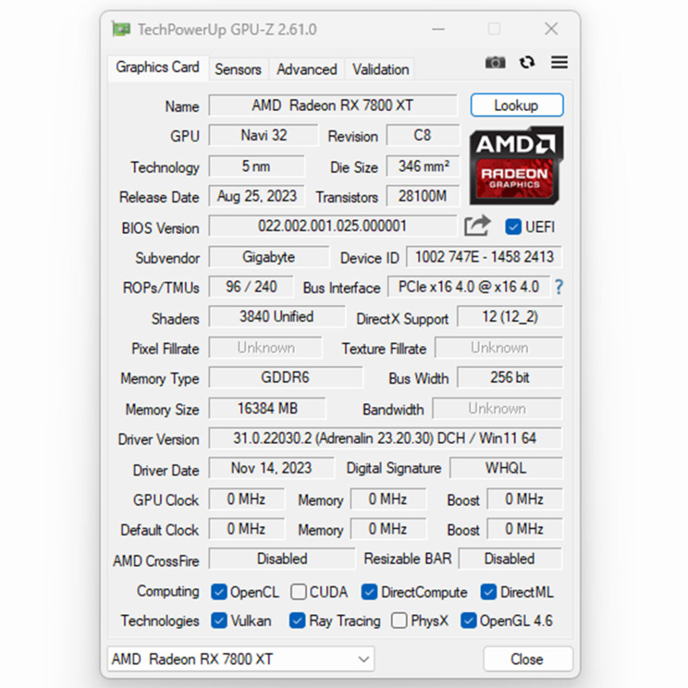Click the Digital Signature field WHQL
688x688 pixels.
coord(506,468)
